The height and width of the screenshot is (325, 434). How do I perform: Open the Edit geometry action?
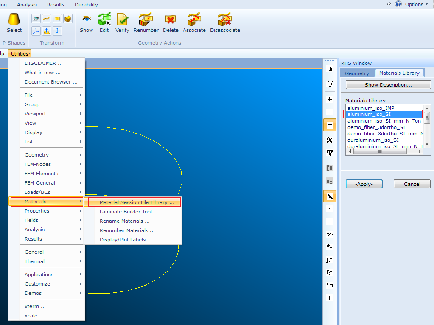(104, 22)
